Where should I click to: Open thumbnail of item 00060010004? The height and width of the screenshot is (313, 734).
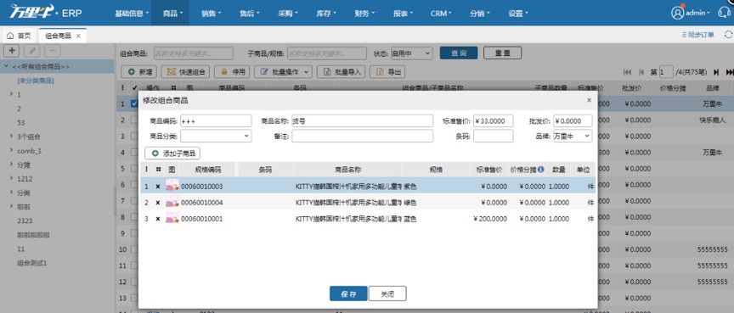(x=172, y=202)
